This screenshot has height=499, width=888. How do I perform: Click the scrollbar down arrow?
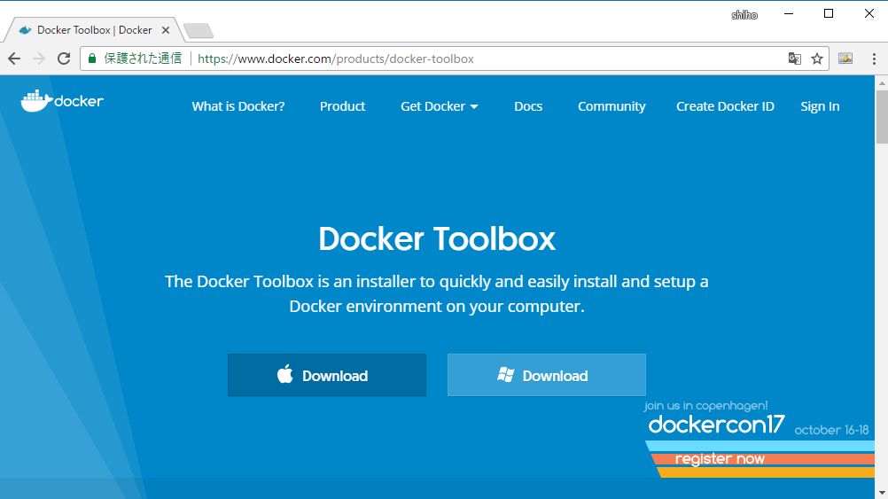click(882, 493)
